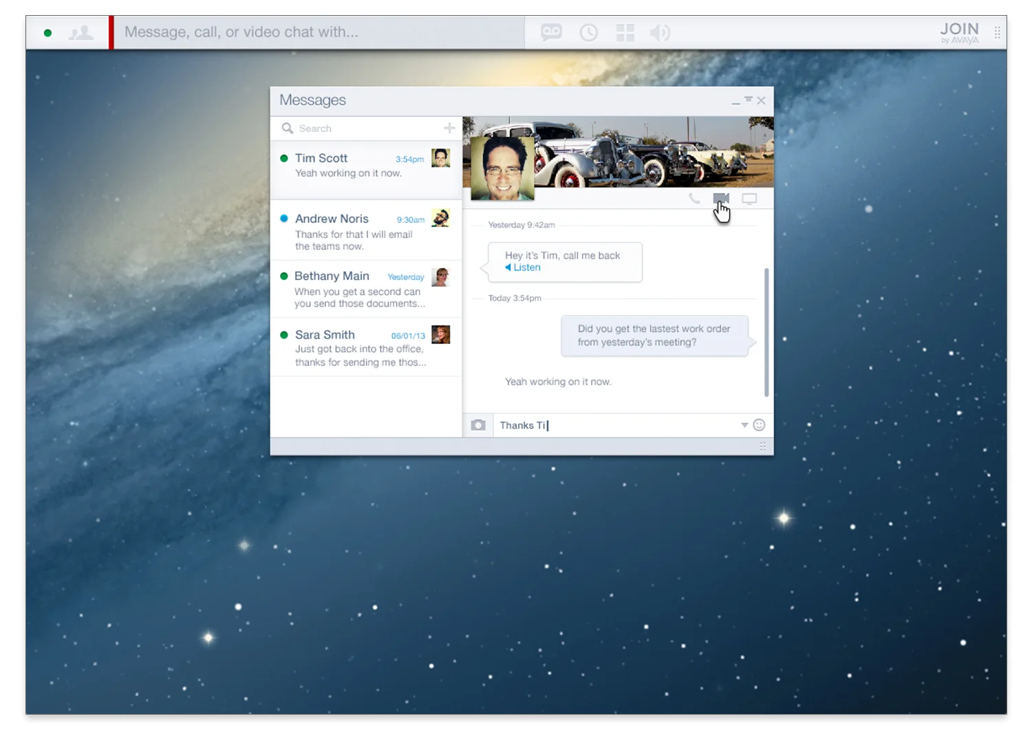Screen dimensions: 1032x736
Task: Toggle your green availability dot
Action: coord(47,32)
